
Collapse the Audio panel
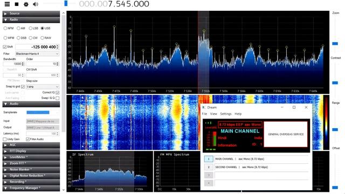31,104
